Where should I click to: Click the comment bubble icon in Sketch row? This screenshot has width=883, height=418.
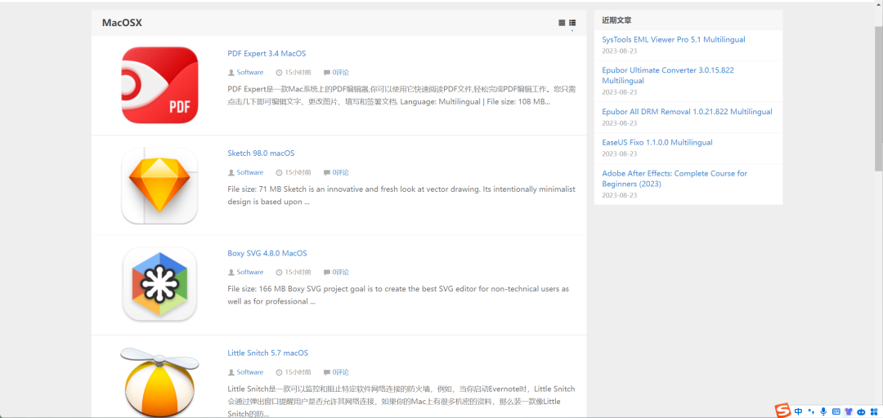[x=326, y=172]
